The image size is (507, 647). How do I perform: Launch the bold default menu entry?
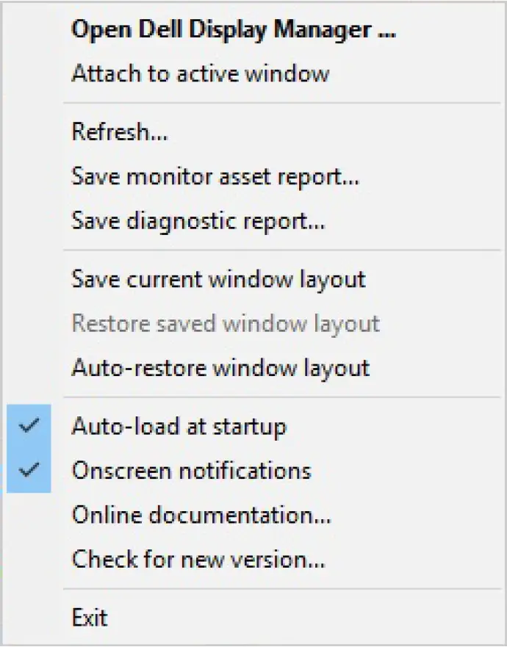234,30
